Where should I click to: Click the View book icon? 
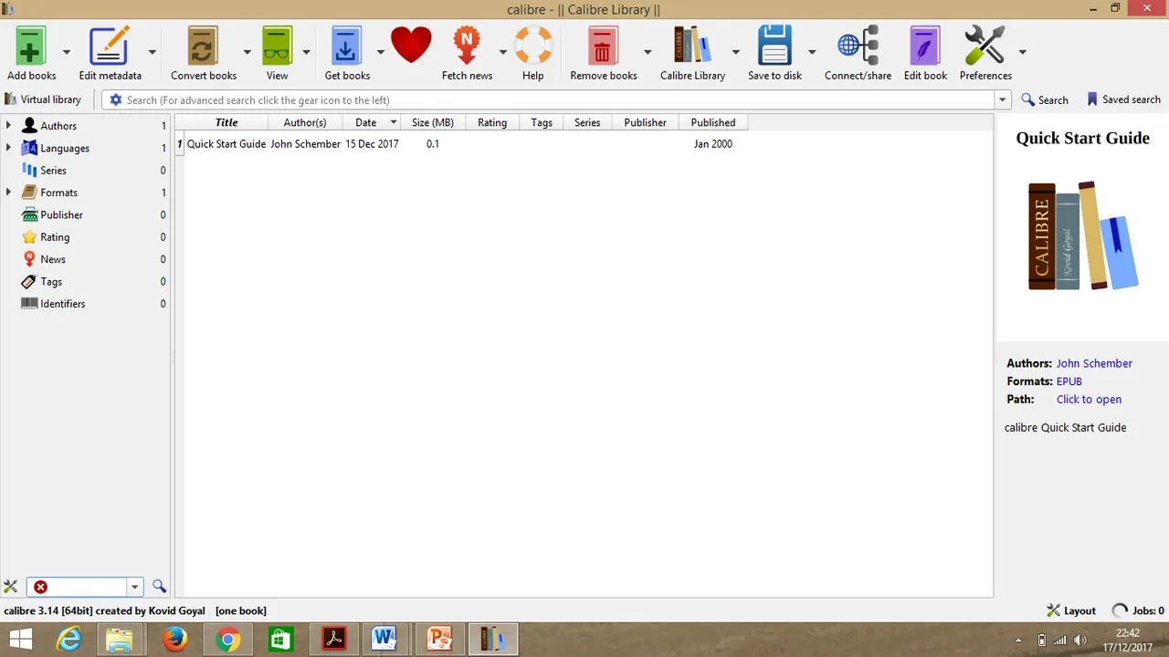pos(277,46)
